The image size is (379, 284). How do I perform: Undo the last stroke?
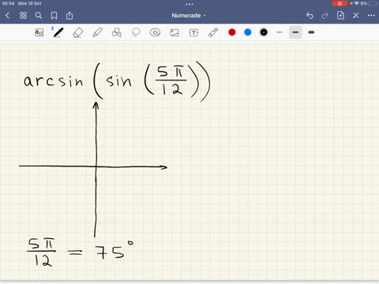pyautogui.click(x=310, y=16)
